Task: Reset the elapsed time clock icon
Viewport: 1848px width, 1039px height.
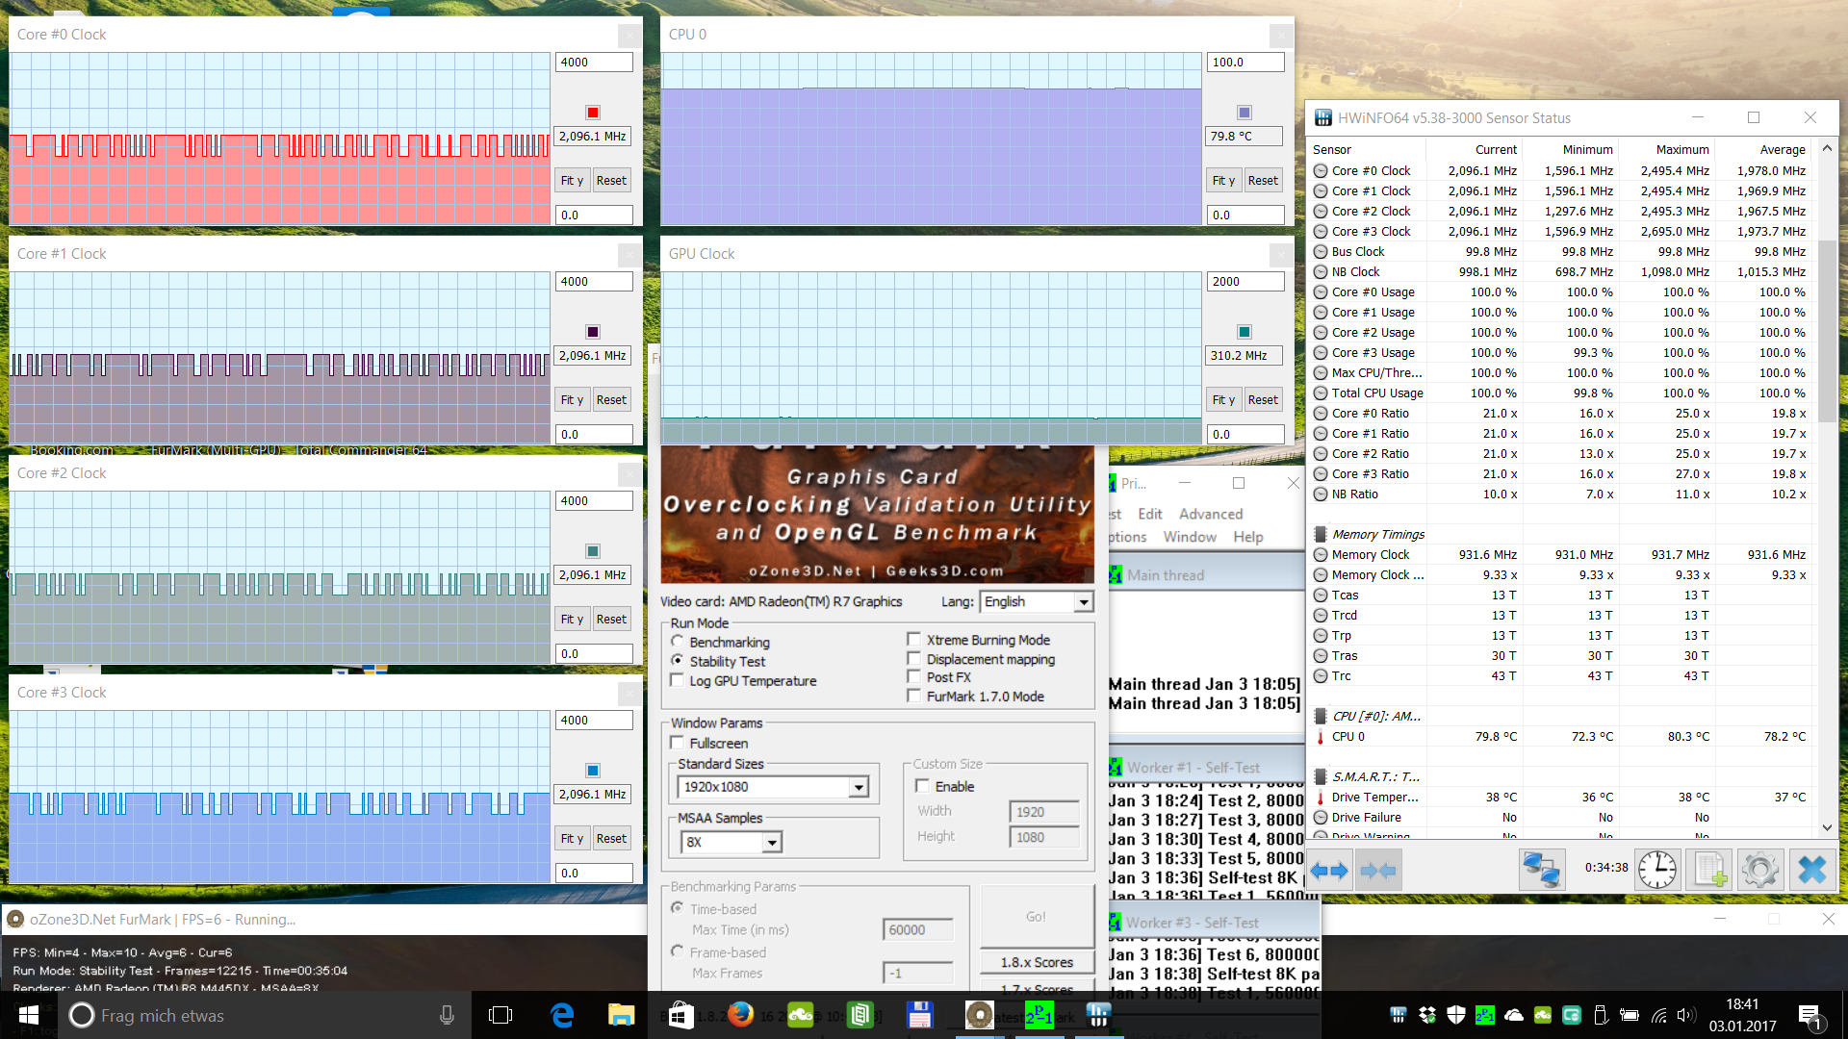Action: (1657, 871)
